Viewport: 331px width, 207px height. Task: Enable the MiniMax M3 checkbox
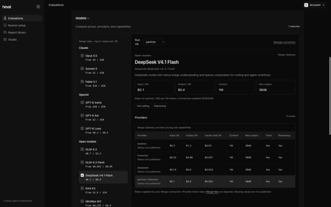click(x=82, y=201)
